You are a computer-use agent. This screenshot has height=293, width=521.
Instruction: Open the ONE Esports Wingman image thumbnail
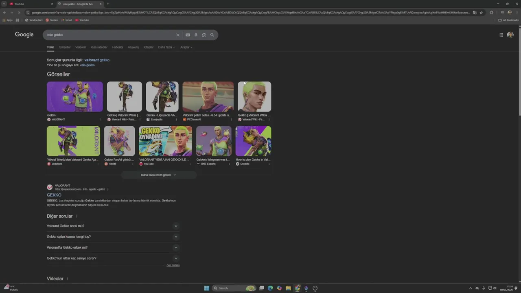click(214, 141)
